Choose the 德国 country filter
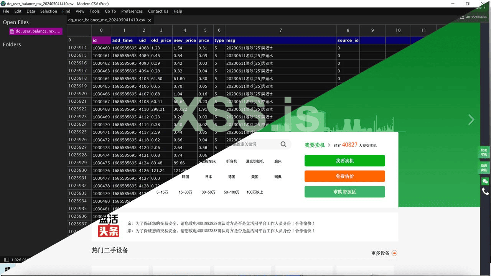The width and height of the screenshot is (491, 276). pyautogui.click(x=231, y=177)
